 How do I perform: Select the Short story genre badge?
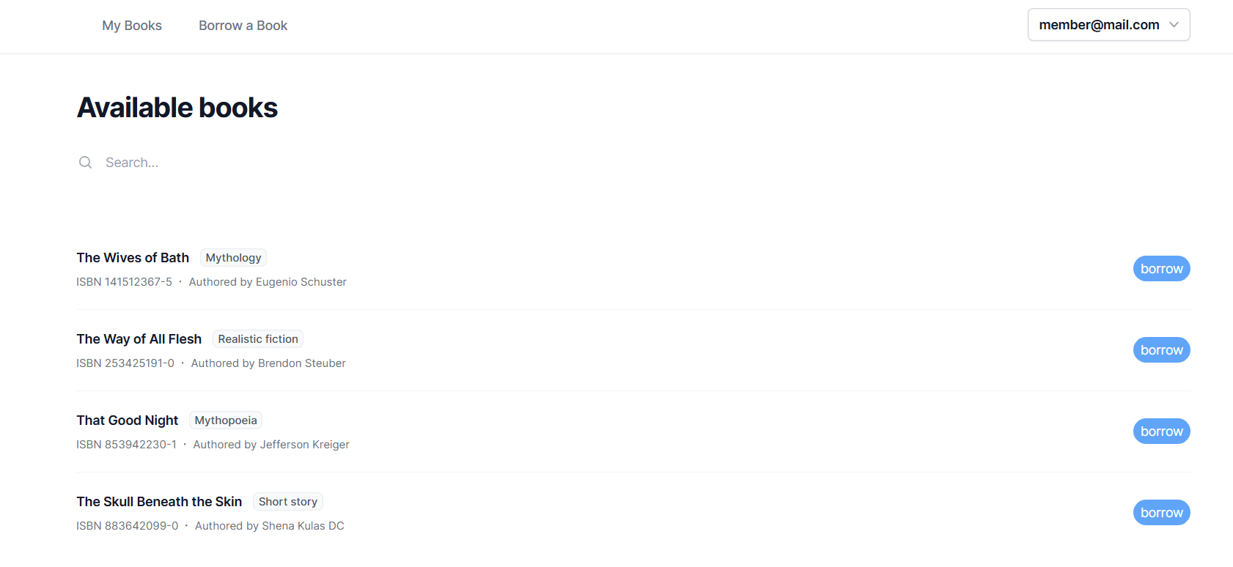coord(288,502)
